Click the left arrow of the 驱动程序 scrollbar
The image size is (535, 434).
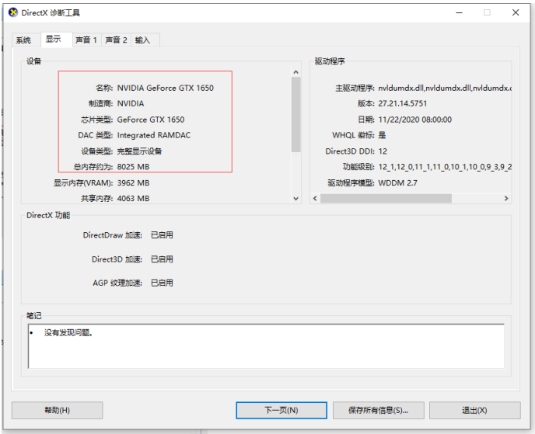pyautogui.click(x=316, y=198)
